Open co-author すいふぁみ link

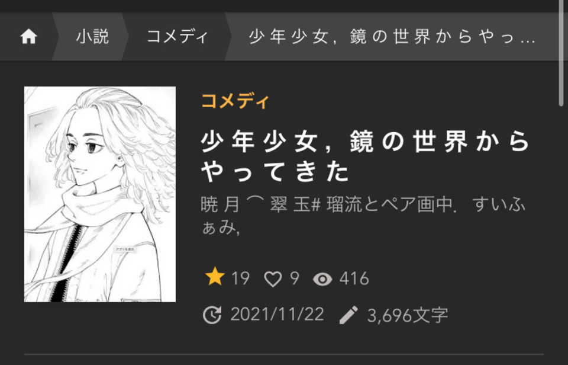(363, 216)
